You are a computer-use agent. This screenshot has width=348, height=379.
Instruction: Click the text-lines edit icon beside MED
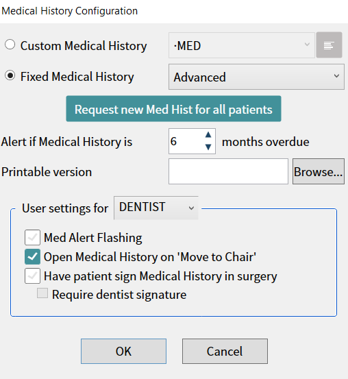tap(329, 45)
